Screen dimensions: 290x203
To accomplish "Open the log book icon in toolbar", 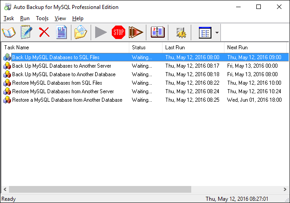I will (158, 32).
